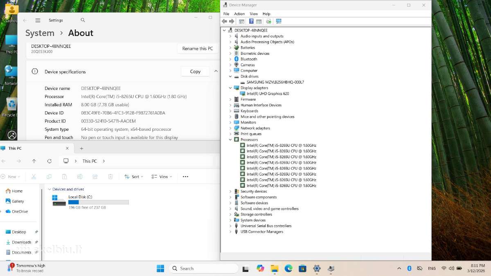
Task: Open Settings hamburger navigation menu
Action: [x=38, y=20]
